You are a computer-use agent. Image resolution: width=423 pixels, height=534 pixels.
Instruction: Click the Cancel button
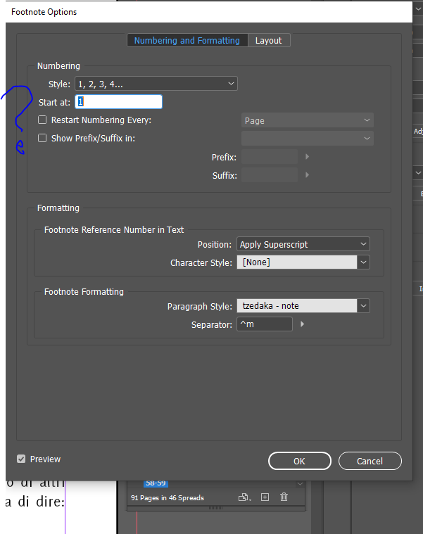pyautogui.click(x=370, y=461)
